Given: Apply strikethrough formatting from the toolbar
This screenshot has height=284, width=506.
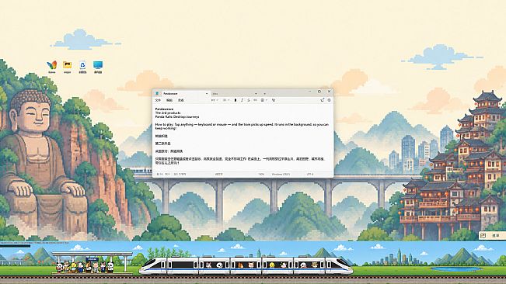Looking at the screenshot, I should (249, 100).
